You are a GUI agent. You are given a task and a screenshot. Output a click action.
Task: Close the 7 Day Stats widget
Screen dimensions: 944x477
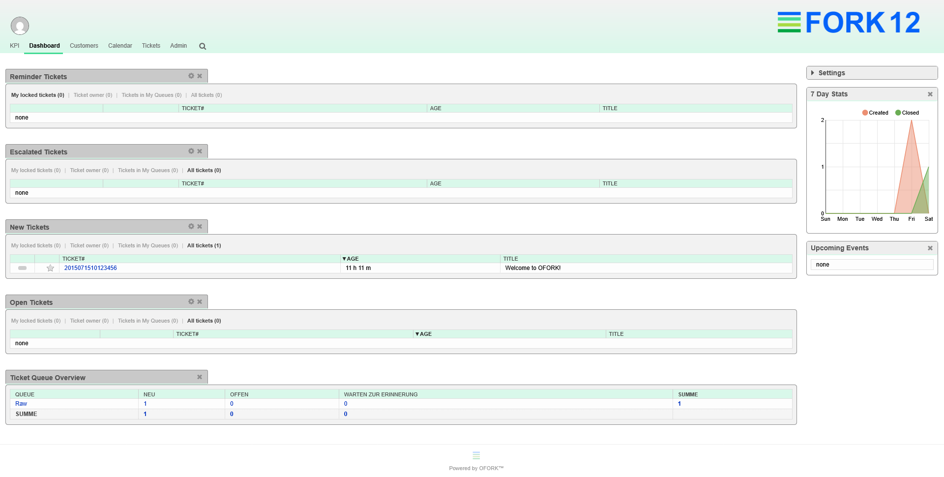click(930, 94)
